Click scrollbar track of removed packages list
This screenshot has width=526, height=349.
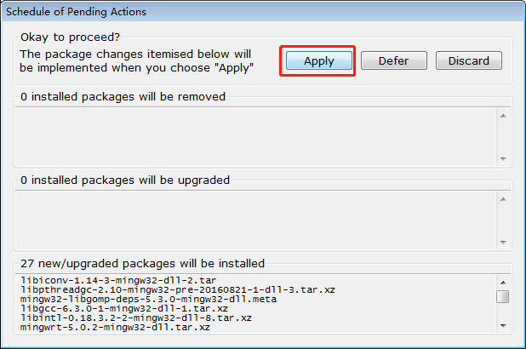pyautogui.click(x=503, y=137)
